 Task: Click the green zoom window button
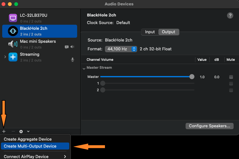pyautogui.click(x=16, y=4)
